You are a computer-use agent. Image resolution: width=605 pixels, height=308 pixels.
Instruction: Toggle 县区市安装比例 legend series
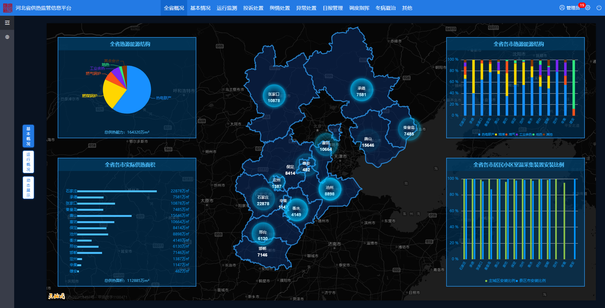(x=532, y=281)
